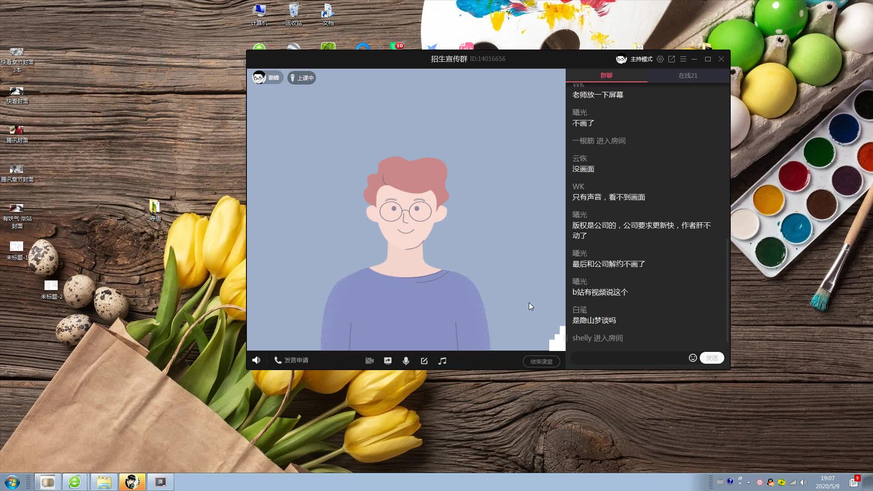The height and width of the screenshot is (491, 873).
Task: Open the hamburger menu in title bar
Action: click(683, 59)
